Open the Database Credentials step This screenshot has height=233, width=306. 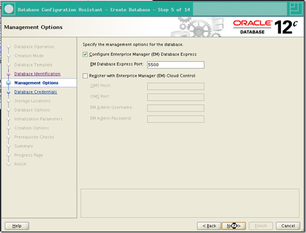click(35, 92)
